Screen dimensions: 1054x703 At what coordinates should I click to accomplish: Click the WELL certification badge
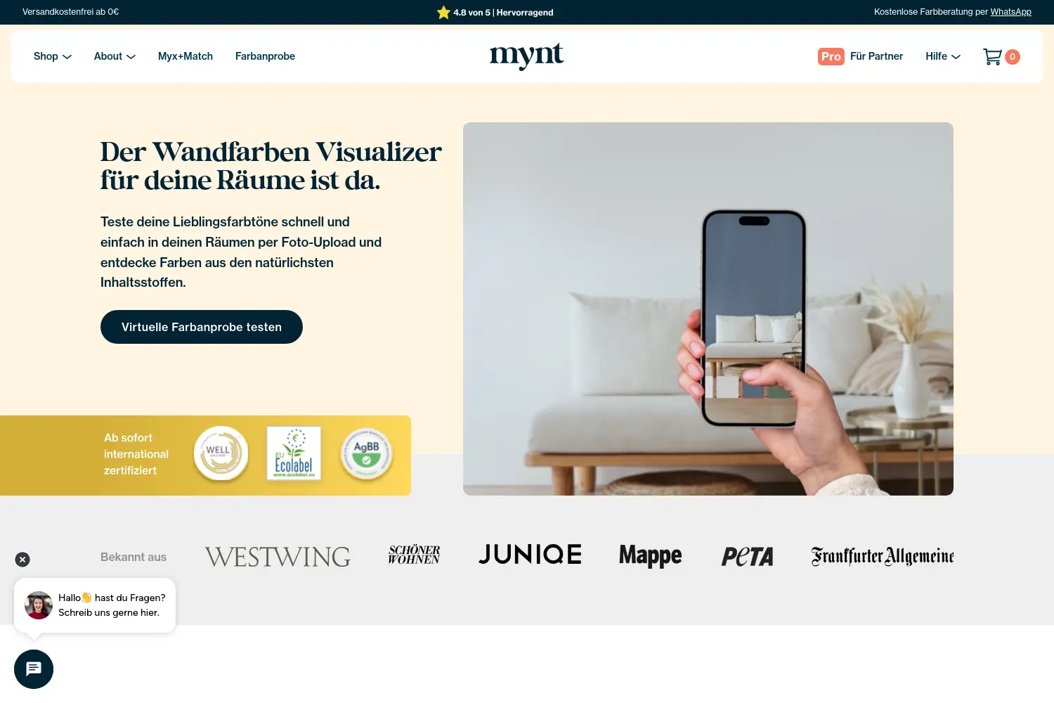221,453
